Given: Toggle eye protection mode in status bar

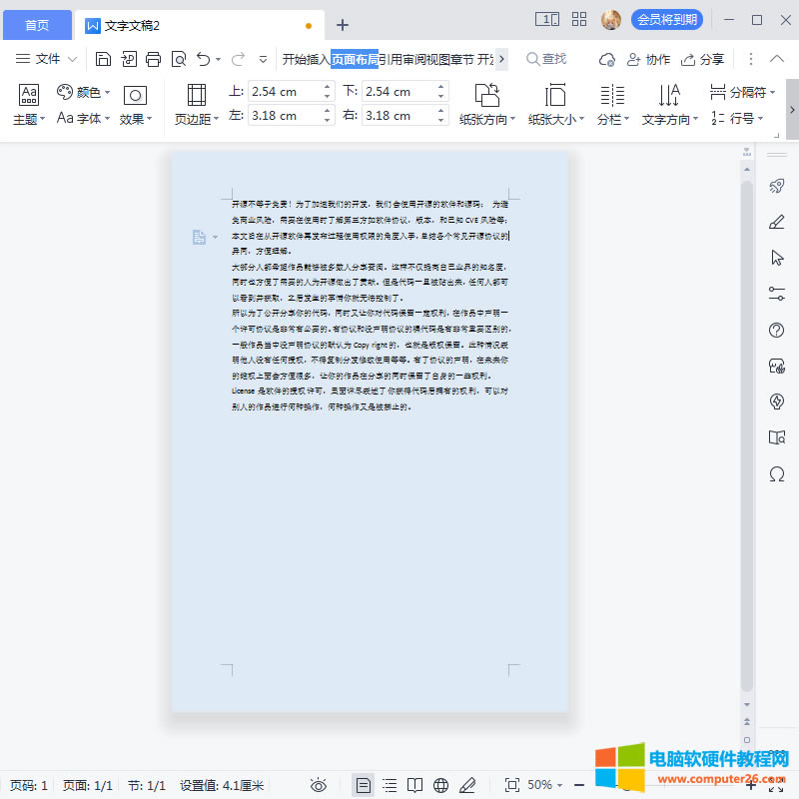Looking at the screenshot, I should [x=319, y=785].
